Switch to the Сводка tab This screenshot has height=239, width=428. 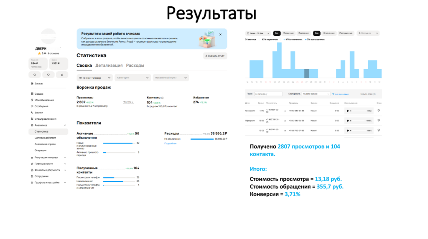(x=84, y=65)
